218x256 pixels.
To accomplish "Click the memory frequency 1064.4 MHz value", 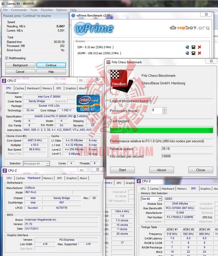I will 122,211.
